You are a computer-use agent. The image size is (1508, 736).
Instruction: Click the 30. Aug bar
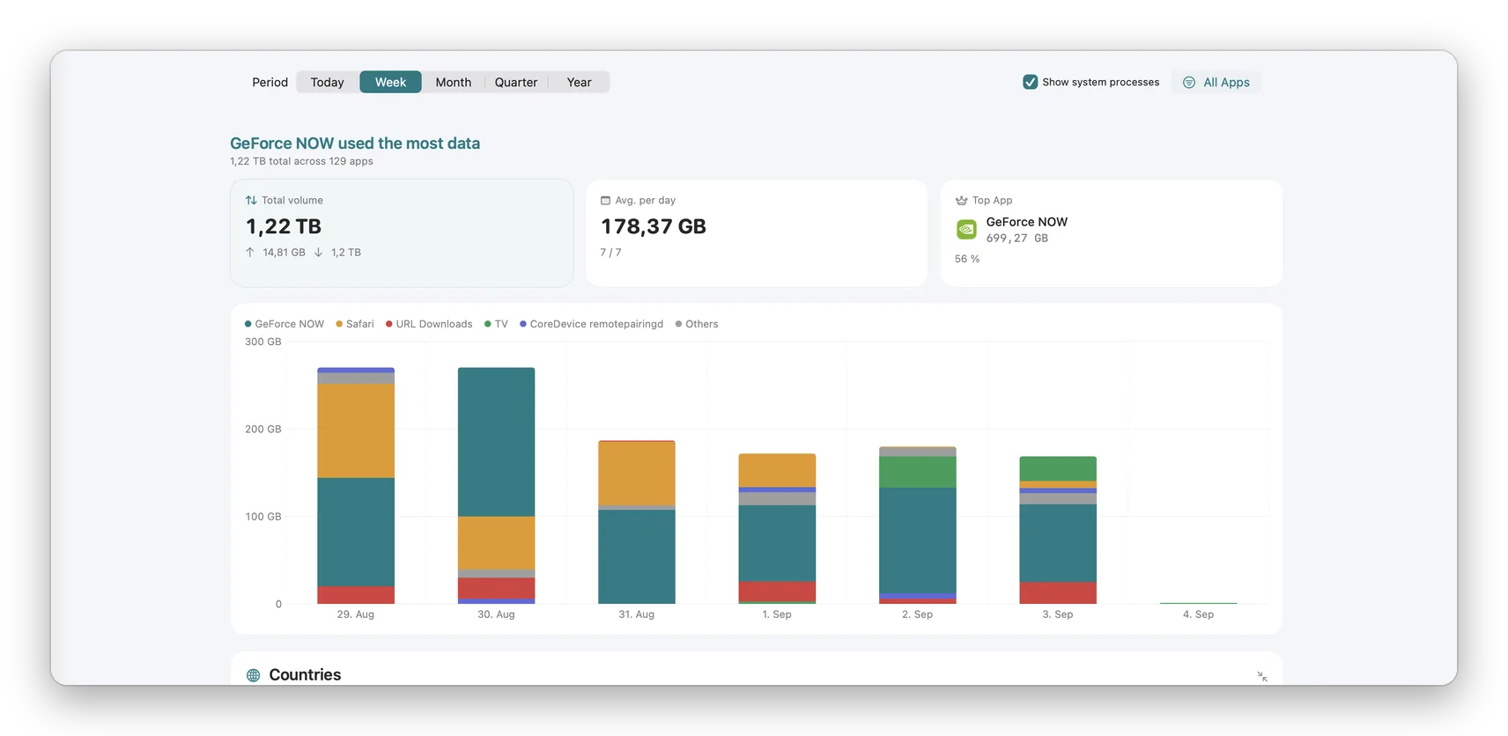[x=496, y=485]
